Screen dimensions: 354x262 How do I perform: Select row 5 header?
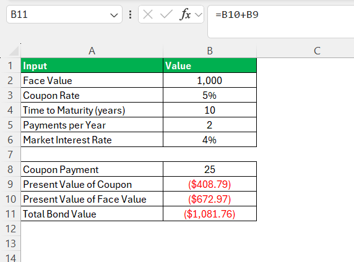tap(10, 125)
